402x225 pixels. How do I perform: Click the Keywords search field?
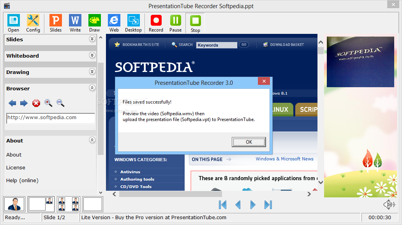pyautogui.click(x=217, y=45)
